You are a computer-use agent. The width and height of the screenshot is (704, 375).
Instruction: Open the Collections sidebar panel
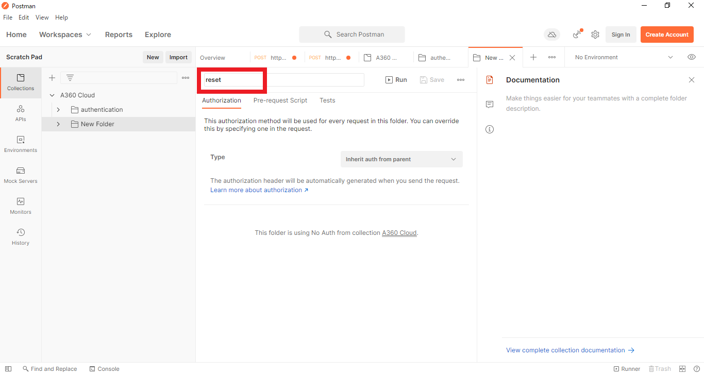[21, 82]
